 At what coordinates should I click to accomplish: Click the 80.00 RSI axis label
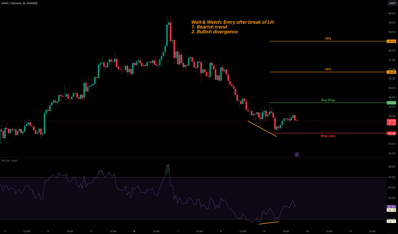392,167
